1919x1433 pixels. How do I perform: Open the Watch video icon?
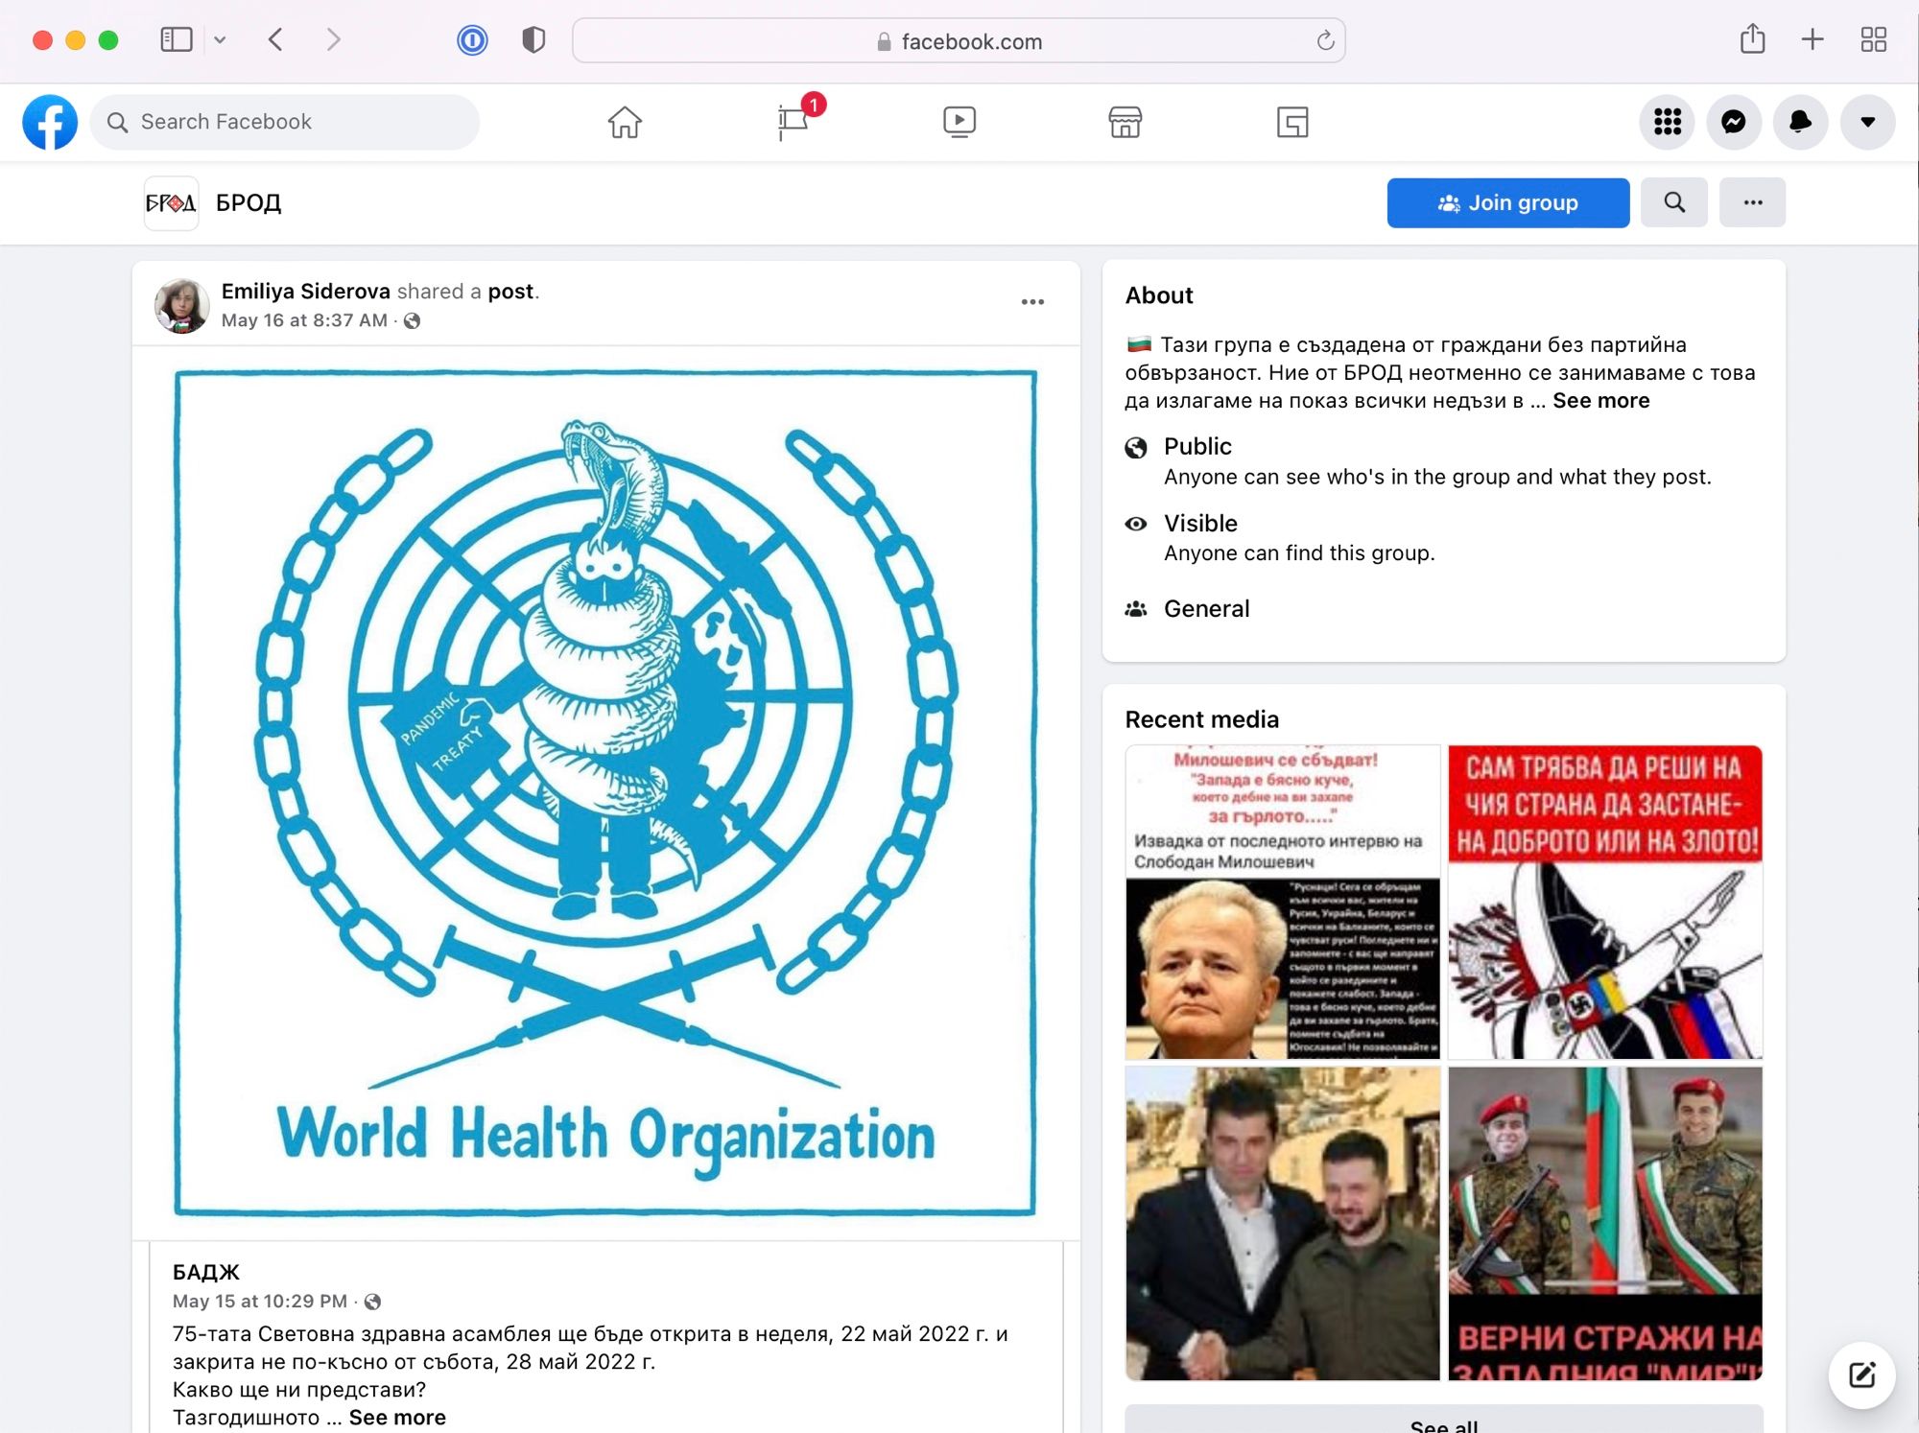pyautogui.click(x=959, y=122)
